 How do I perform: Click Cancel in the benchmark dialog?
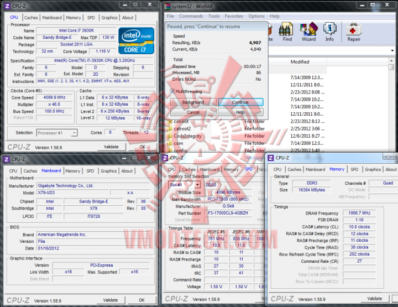pos(193,112)
